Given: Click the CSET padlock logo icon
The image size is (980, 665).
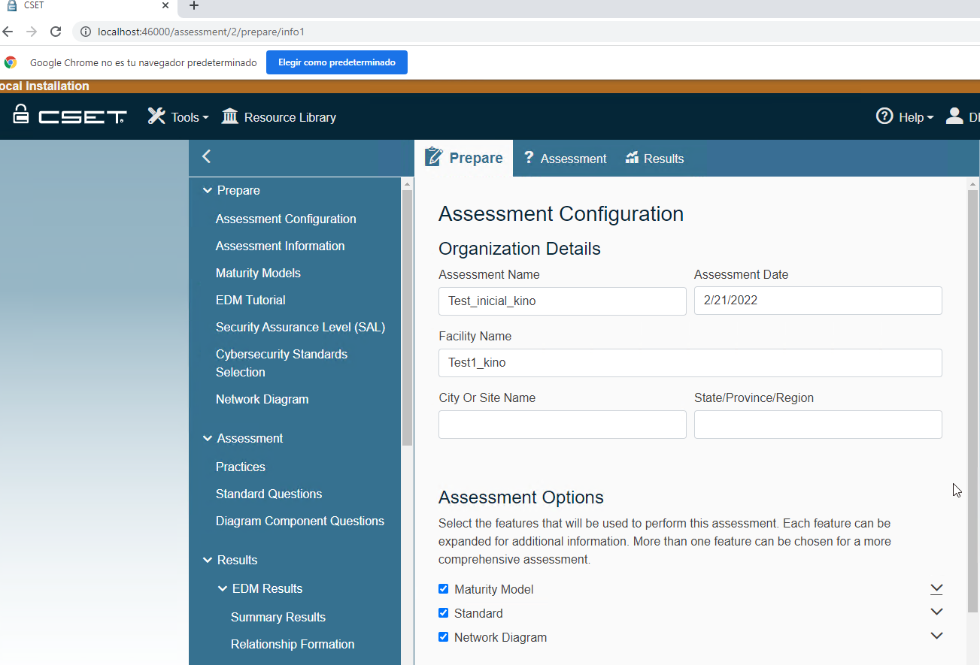Looking at the screenshot, I should click(21, 115).
